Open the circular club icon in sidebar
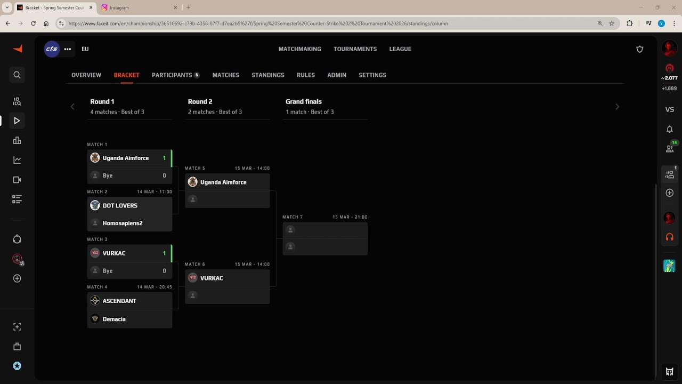The width and height of the screenshot is (682, 384). click(17, 239)
